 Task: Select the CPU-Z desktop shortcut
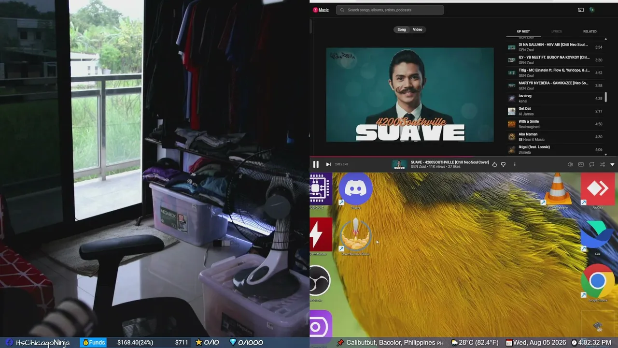(321, 191)
